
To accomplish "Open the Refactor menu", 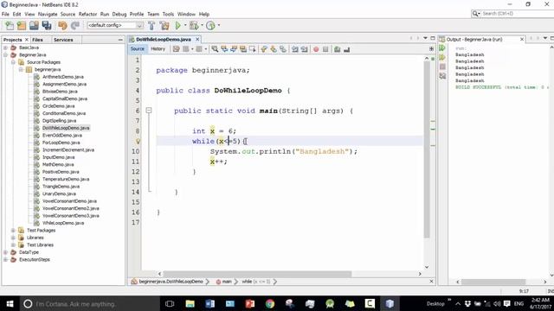I will click(87, 14).
